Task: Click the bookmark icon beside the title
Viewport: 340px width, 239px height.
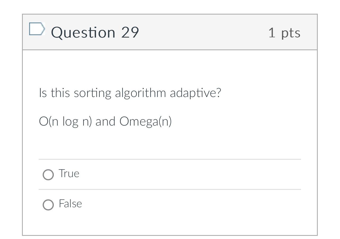Action: (x=37, y=29)
